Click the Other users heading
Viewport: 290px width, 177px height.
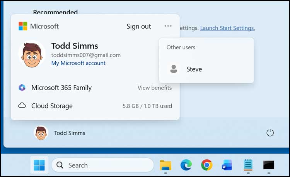click(181, 47)
